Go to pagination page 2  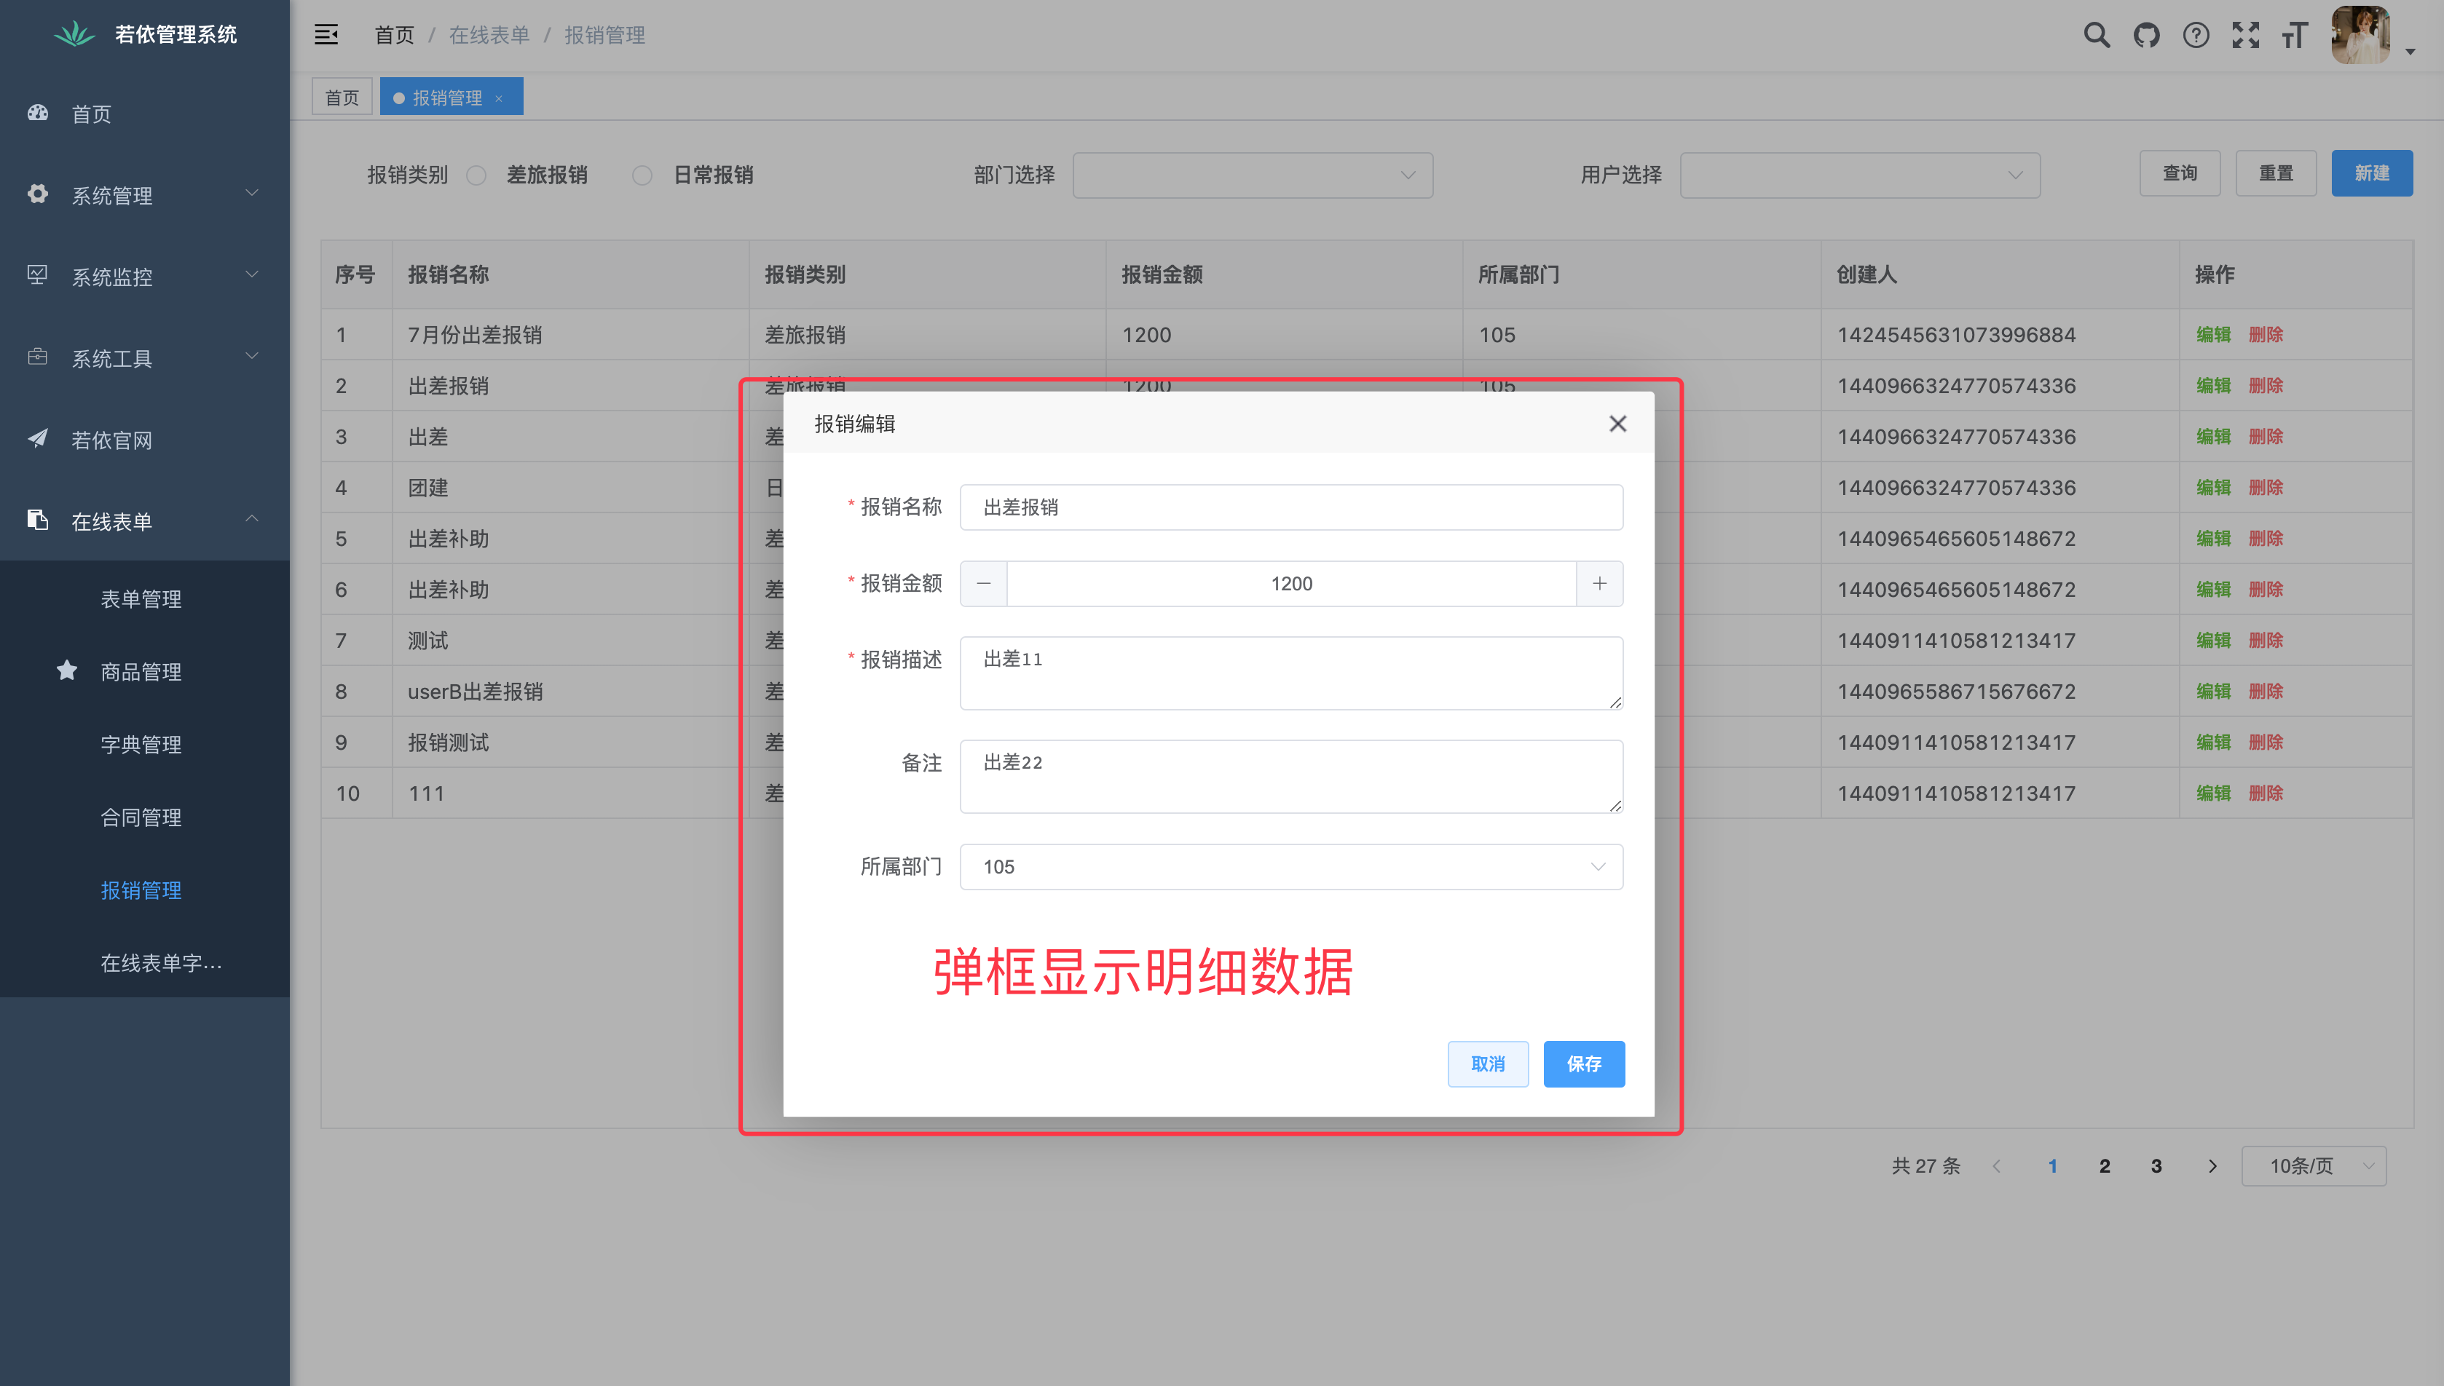tap(2104, 1166)
